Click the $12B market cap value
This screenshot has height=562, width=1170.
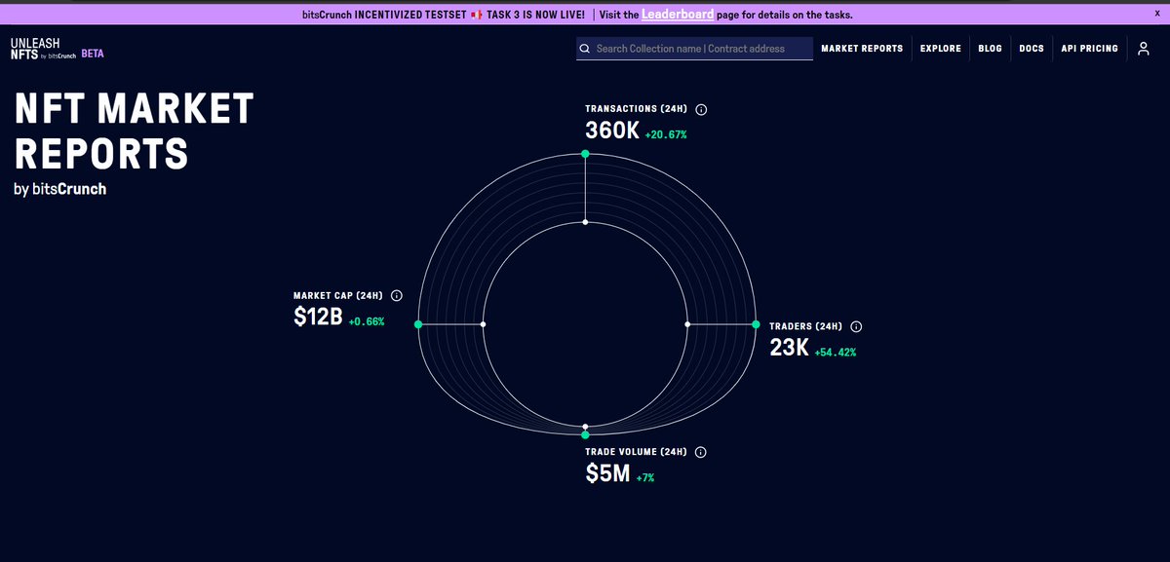(318, 317)
